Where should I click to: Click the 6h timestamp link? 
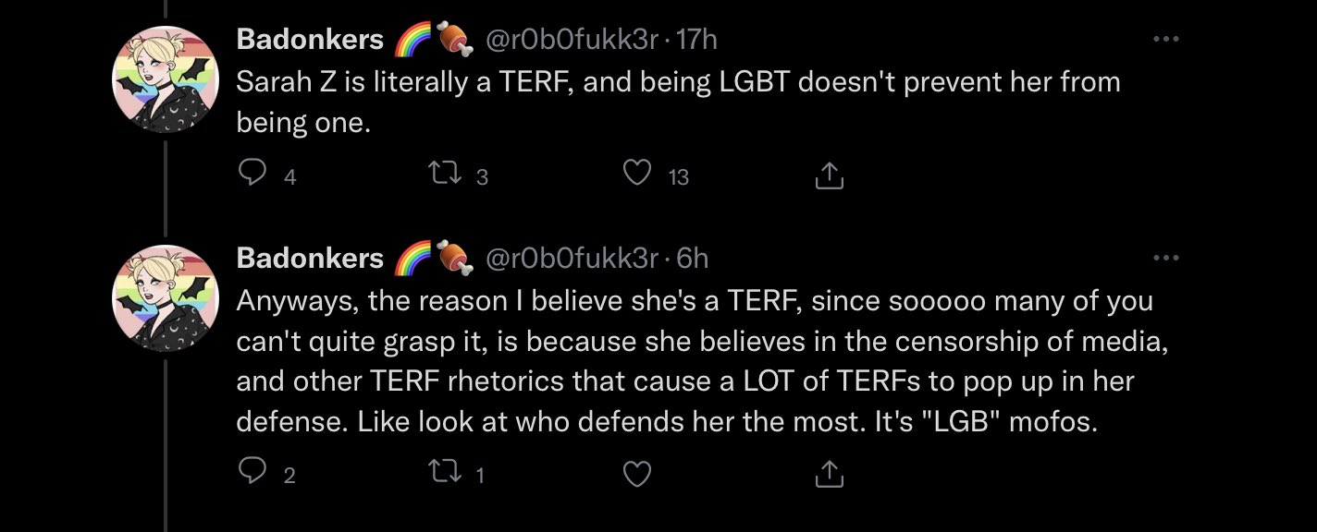click(693, 258)
